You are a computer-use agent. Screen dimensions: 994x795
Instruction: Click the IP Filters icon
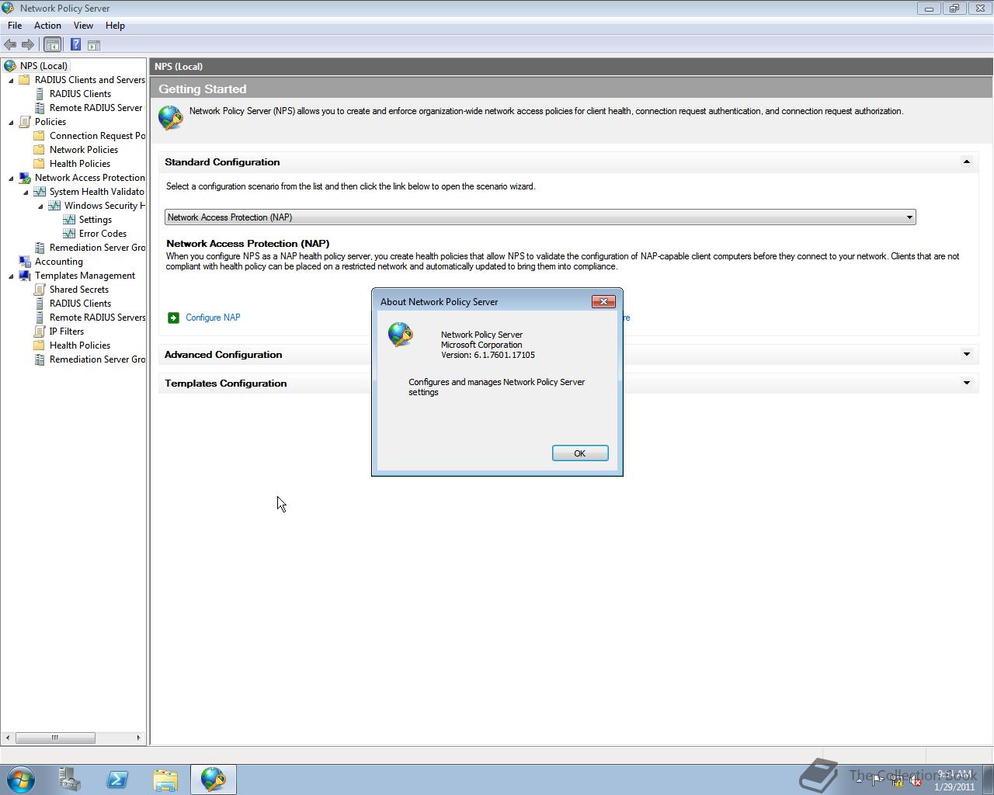40,332
